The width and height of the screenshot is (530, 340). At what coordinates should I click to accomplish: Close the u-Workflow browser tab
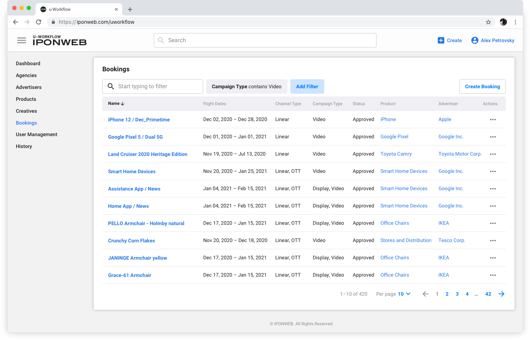(116, 9)
